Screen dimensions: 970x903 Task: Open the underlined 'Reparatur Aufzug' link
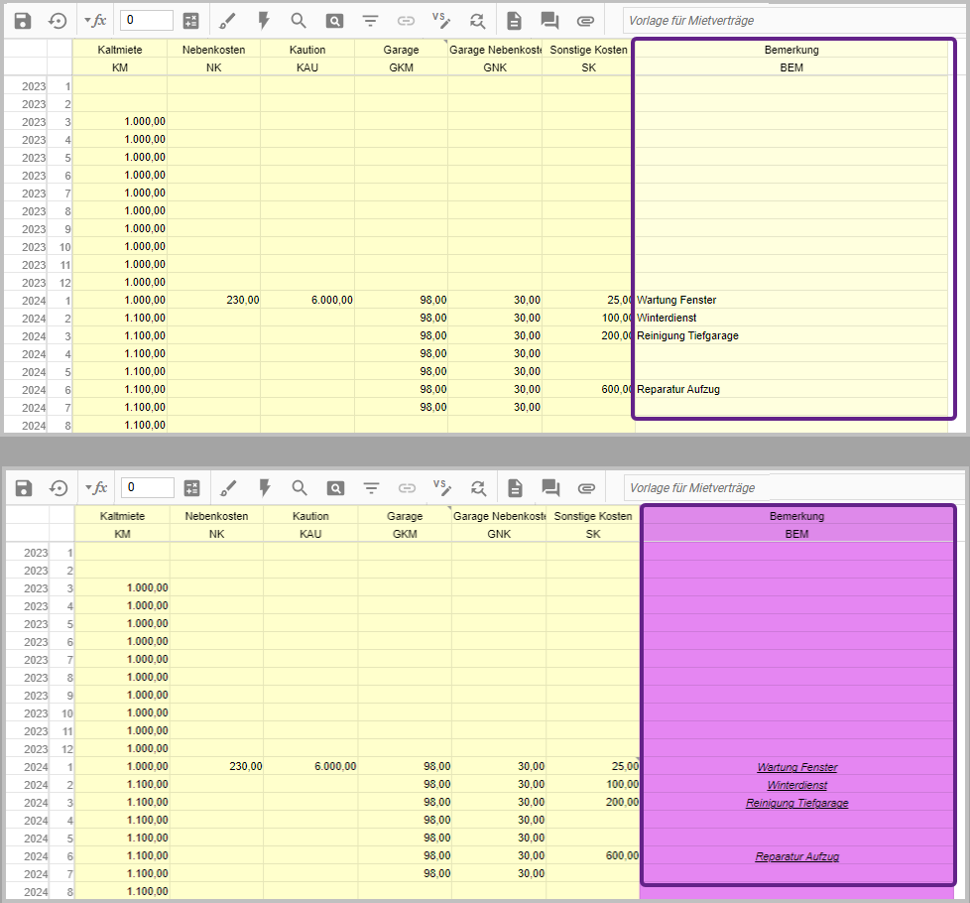pyautogui.click(x=796, y=856)
